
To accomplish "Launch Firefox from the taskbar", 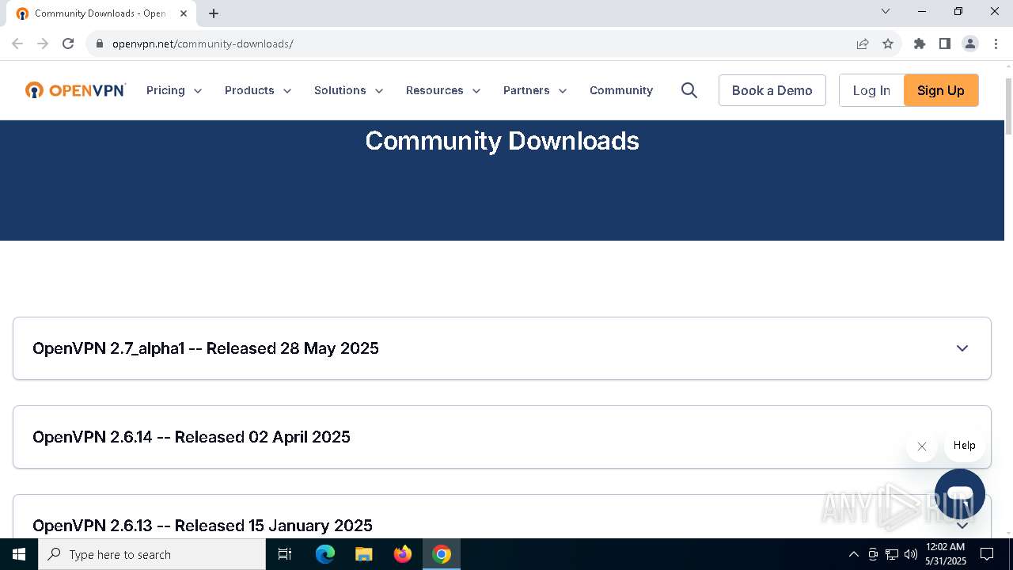I will (x=403, y=554).
